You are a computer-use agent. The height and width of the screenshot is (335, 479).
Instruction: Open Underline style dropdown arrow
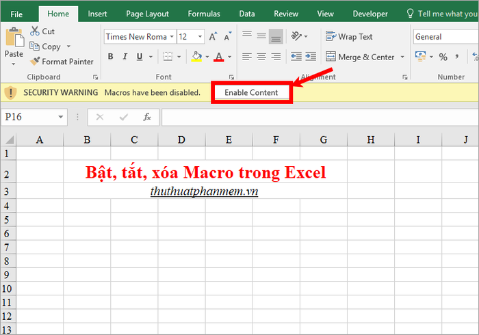(151, 57)
